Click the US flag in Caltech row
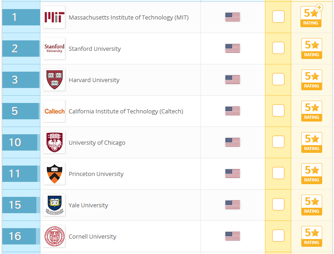 233,111
